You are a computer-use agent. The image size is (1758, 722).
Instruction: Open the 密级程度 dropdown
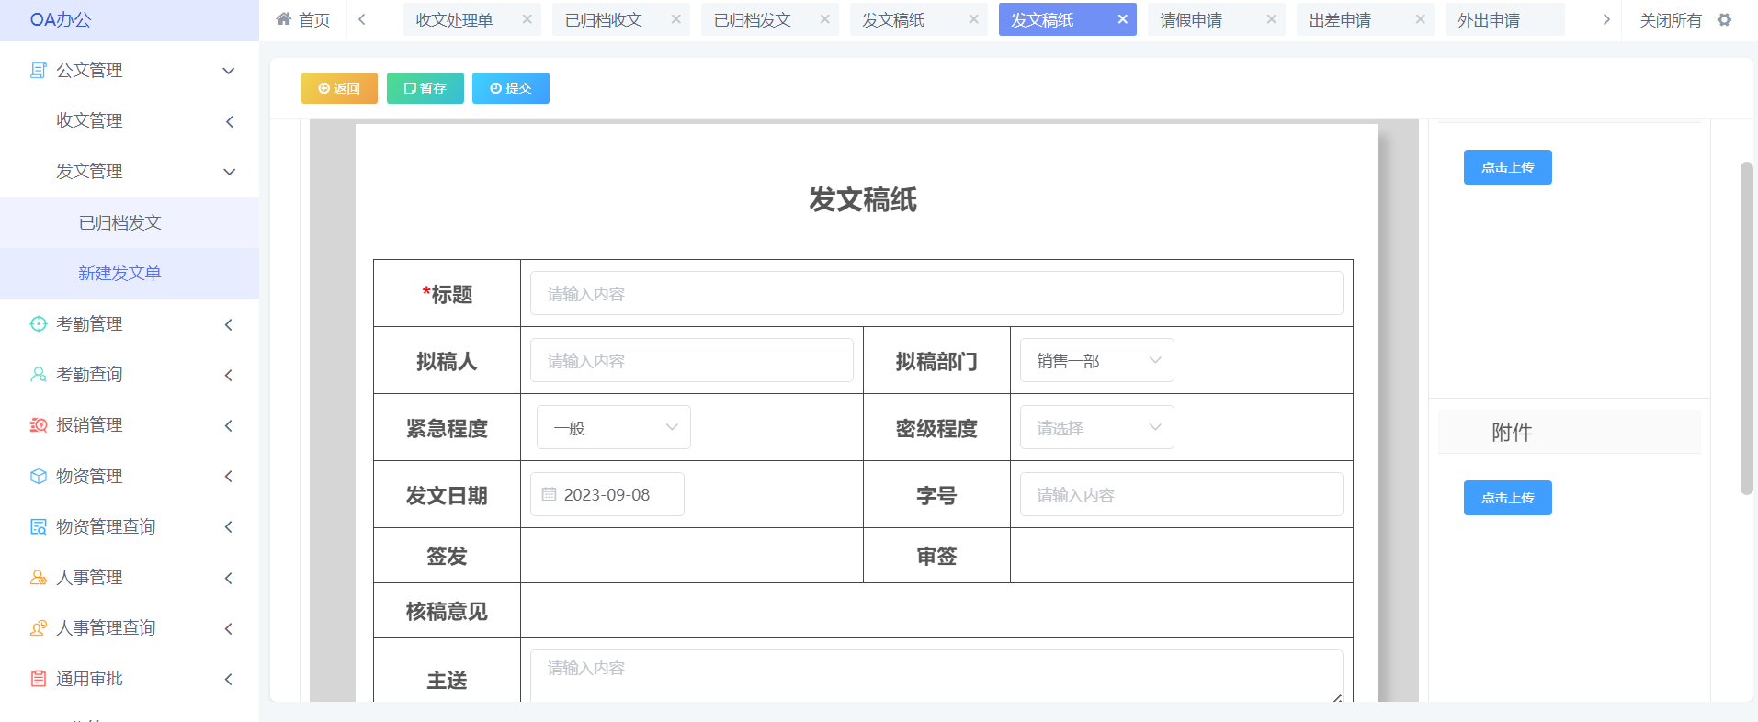tap(1096, 428)
